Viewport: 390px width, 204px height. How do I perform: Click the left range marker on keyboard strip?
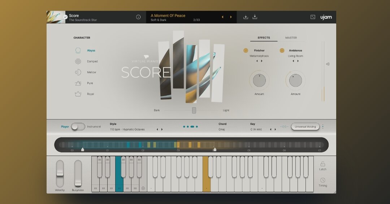[x=83, y=149]
